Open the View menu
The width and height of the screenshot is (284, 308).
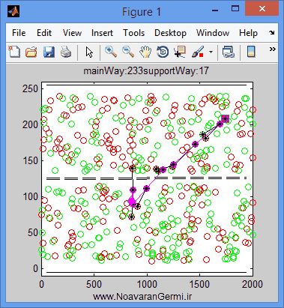click(x=72, y=33)
